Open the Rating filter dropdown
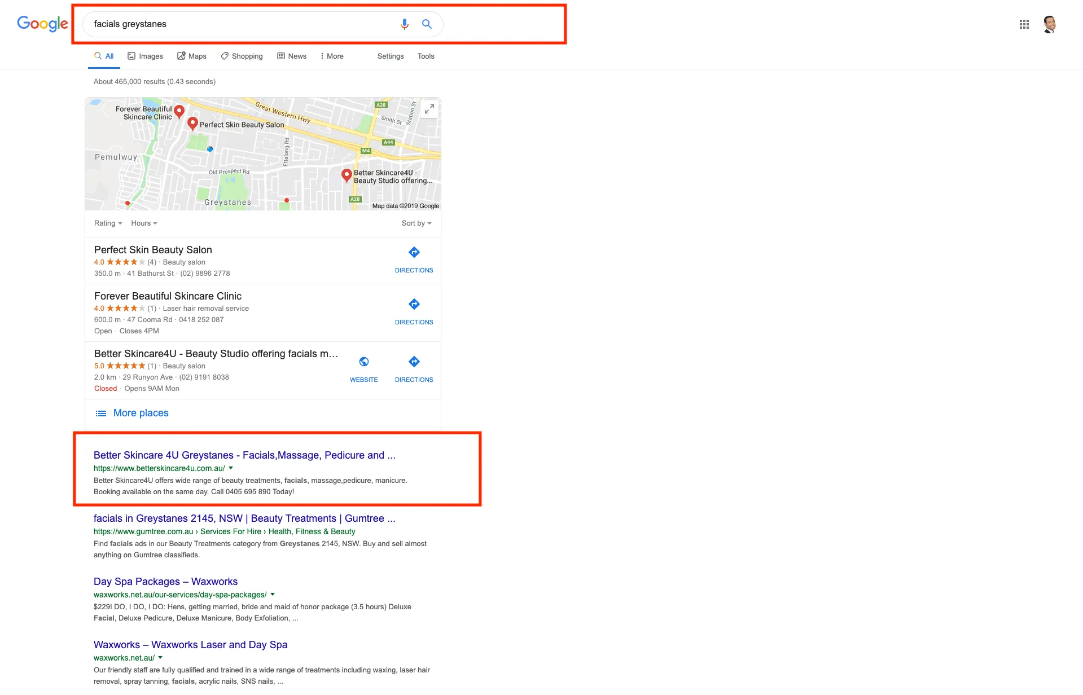Screen dimensions: 1083x695 [108, 223]
